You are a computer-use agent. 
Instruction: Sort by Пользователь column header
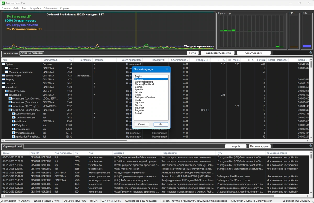coord(50,60)
